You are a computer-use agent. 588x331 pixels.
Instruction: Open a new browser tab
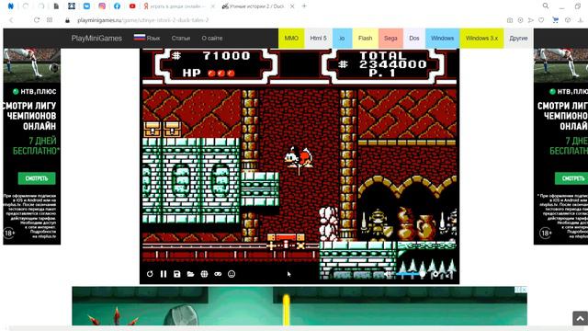304,6
